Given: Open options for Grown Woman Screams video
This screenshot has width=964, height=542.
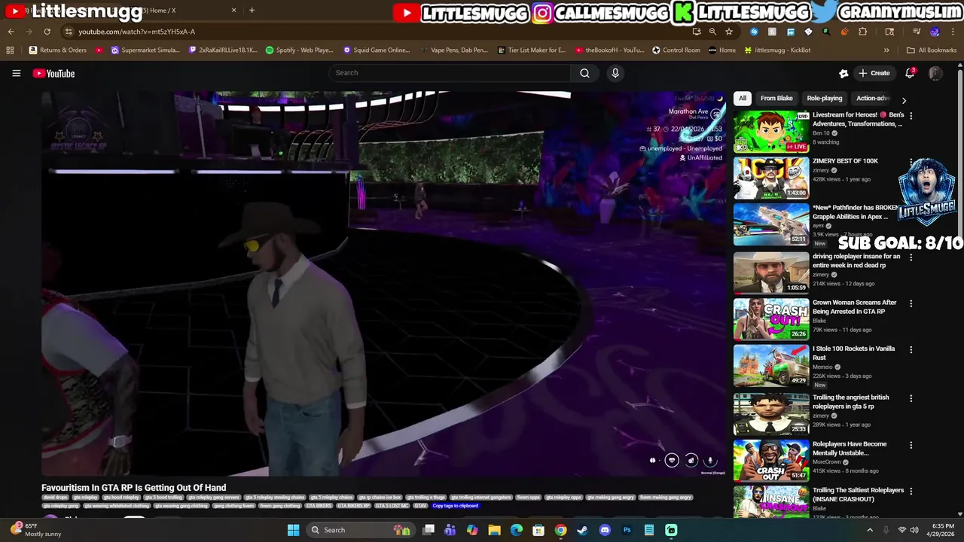Looking at the screenshot, I should point(911,303).
